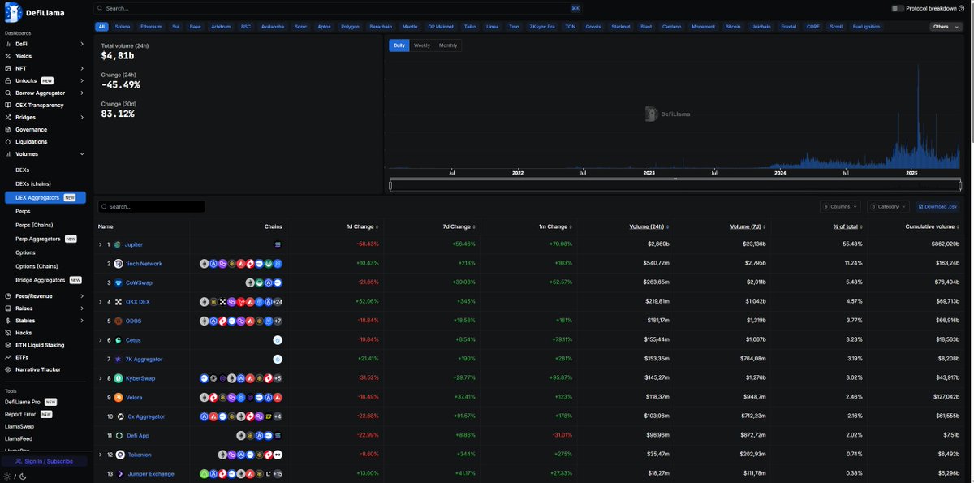Click the Narrative Tracker eye icon

(8, 369)
